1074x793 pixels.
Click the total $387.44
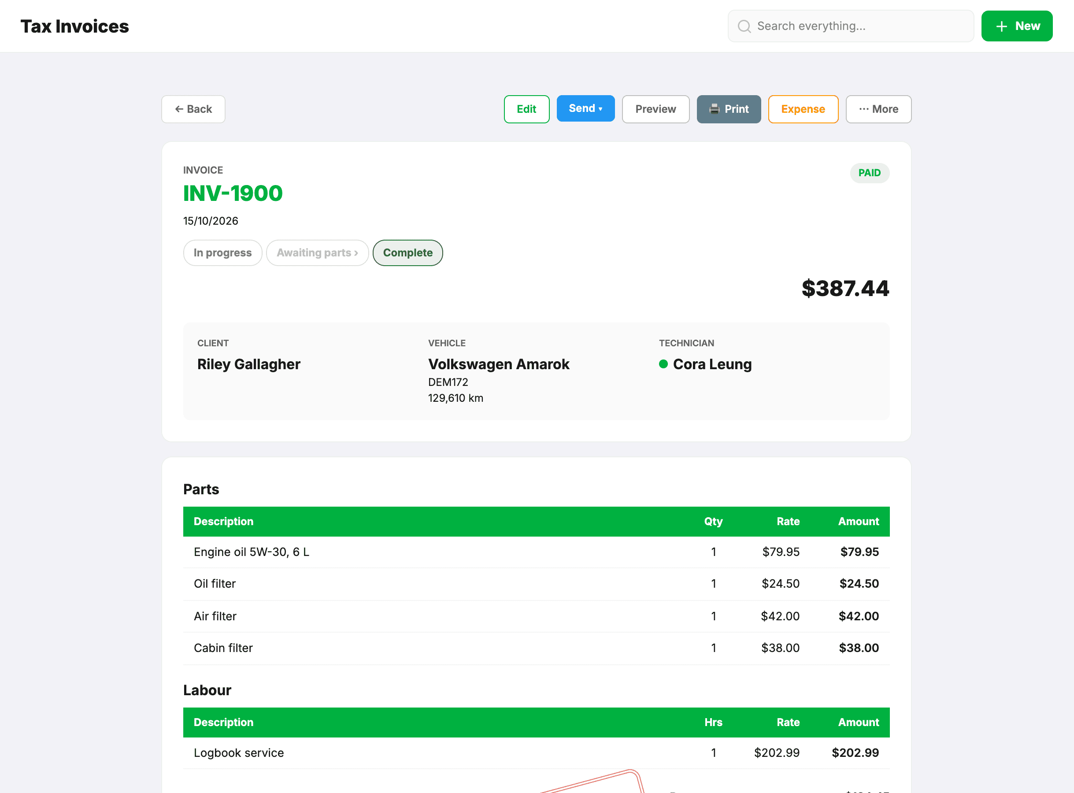[845, 288]
